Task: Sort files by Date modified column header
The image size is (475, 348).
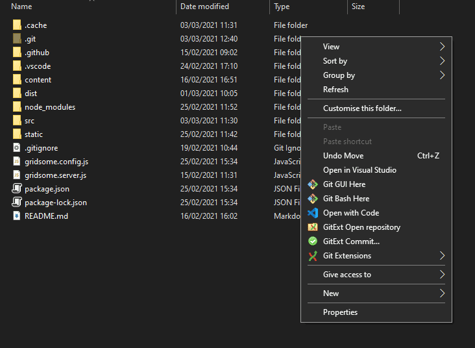Action: click(x=204, y=6)
